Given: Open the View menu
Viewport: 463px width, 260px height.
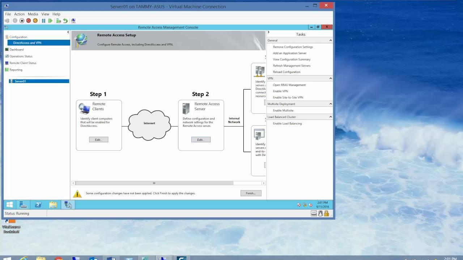Looking at the screenshot, I should point(45,14).
